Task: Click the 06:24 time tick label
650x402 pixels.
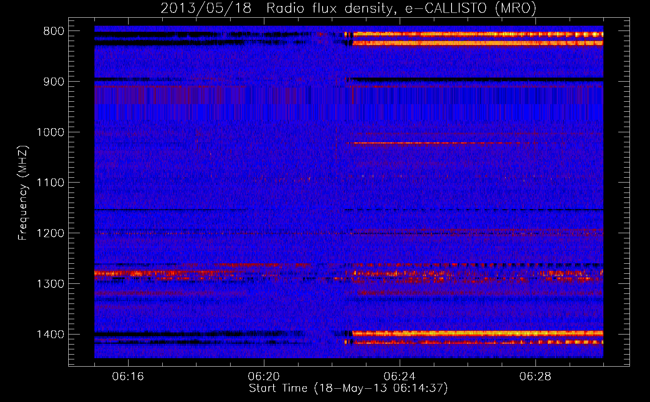Action: click(x=400, y=377)
